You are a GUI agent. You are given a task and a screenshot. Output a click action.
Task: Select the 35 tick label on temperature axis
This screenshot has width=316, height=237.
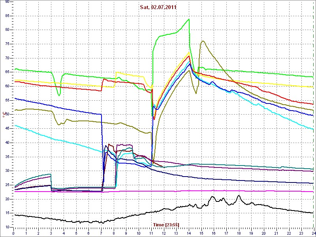point(7,157)
